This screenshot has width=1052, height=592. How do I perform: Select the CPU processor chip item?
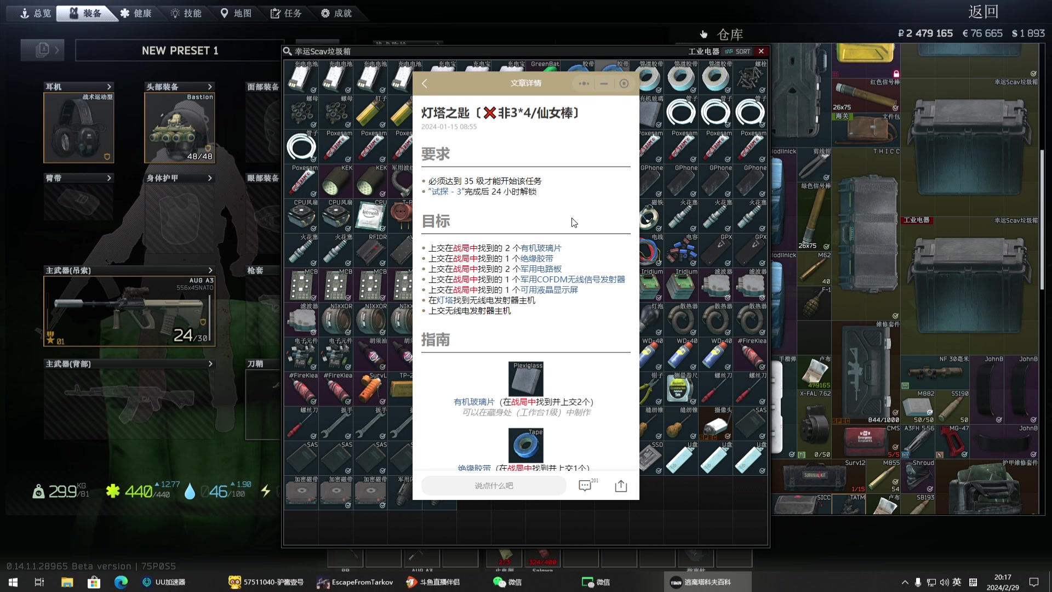[x=370, y=215]
